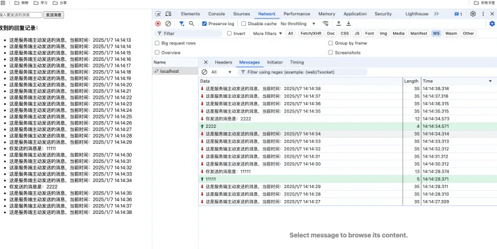
Task: Open the Headers tab
Action: click(223, 62)
